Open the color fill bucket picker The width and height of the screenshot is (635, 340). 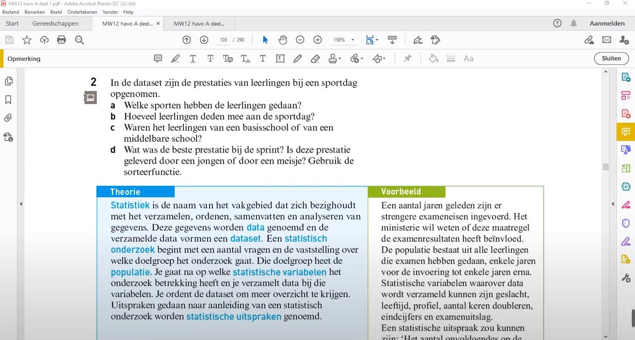tap(433, 58)
